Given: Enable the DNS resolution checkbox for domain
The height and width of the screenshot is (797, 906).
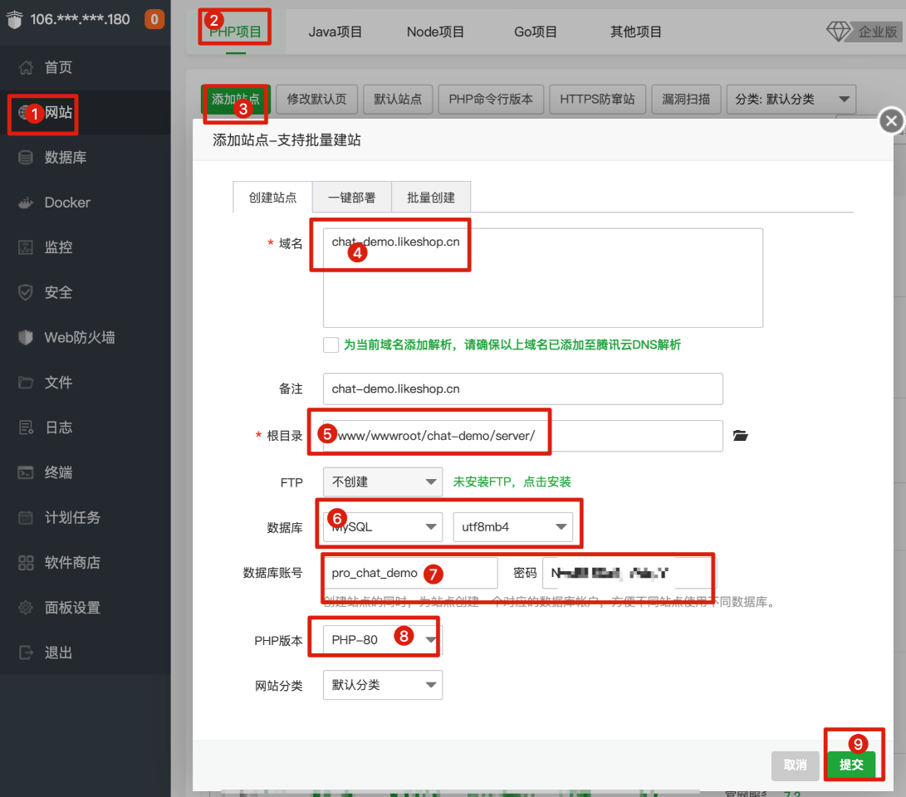Looking at the screenshot, I should tap(331, 345).
